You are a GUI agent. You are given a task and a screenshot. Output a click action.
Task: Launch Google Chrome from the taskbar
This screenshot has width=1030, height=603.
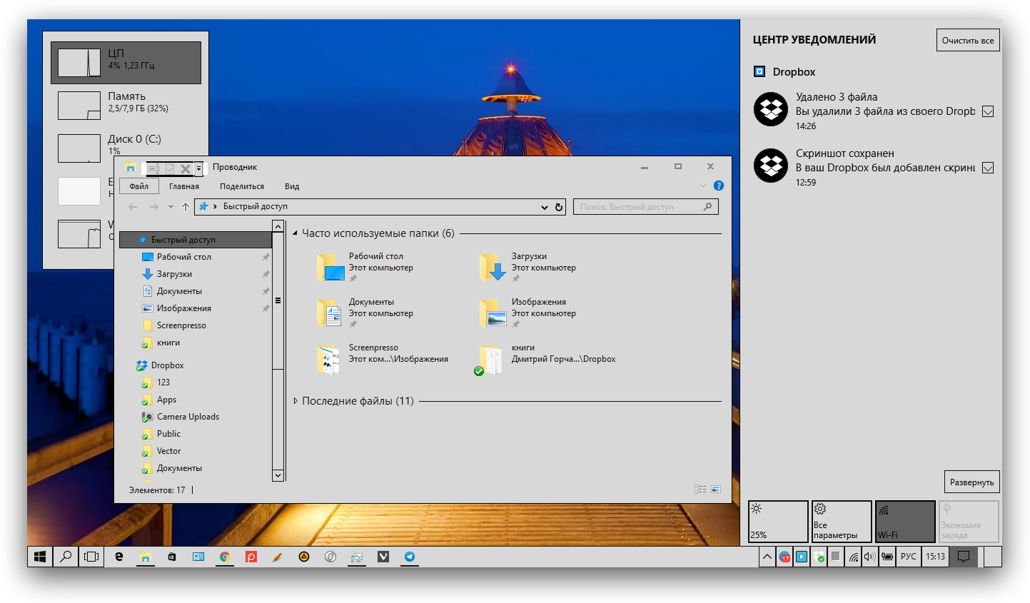pyautogui.click(x=225, y=557)
